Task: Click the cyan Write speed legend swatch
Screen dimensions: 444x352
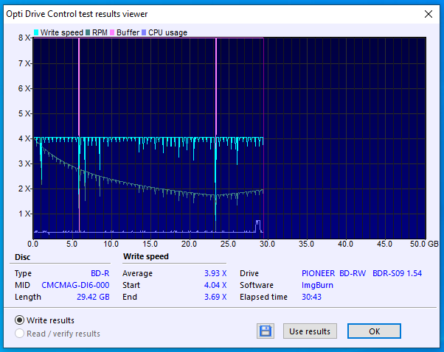Action: click(36, 32)
